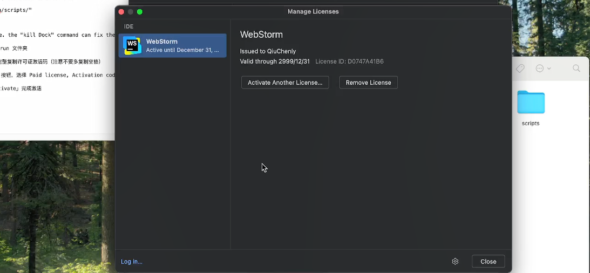The image size is (590, 273).
Task: Open the gear settings icon in Manage Licenses
Action: point(455,261)
